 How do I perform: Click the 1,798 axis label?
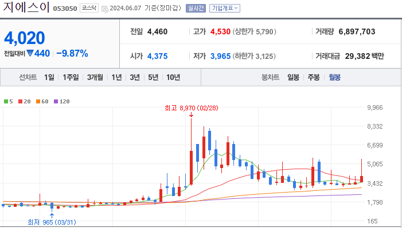[375, 202]
